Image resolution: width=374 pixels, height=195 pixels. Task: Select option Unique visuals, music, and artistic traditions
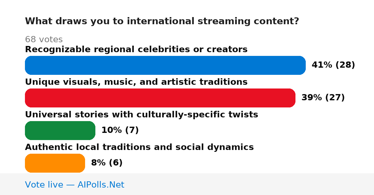136,82
